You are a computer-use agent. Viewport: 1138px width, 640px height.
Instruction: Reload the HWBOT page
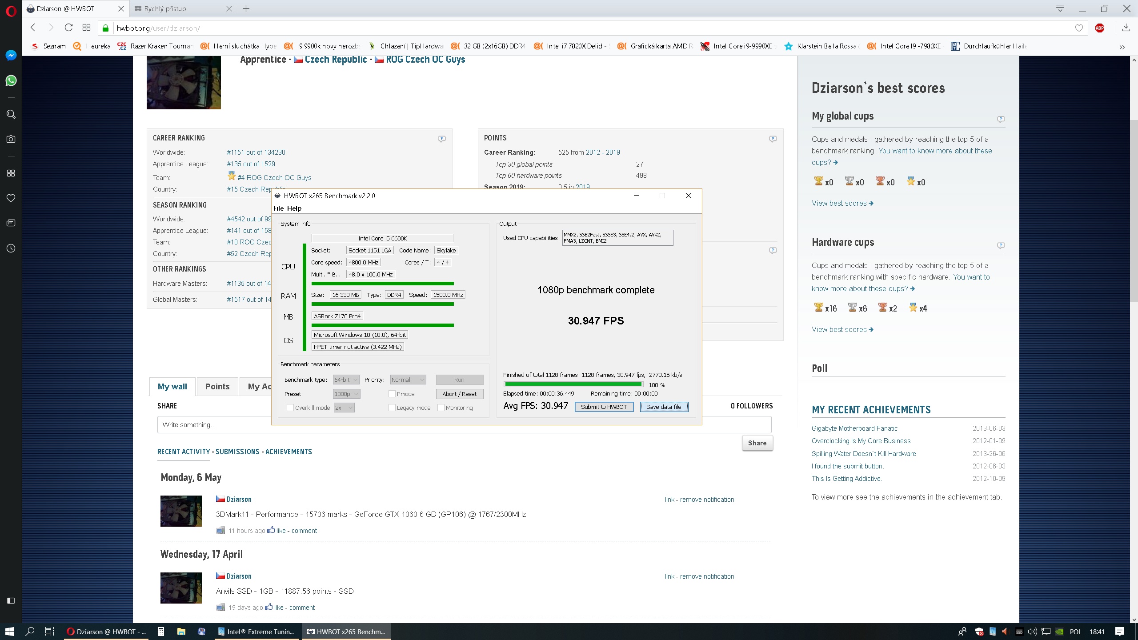(x=68, y=28)
